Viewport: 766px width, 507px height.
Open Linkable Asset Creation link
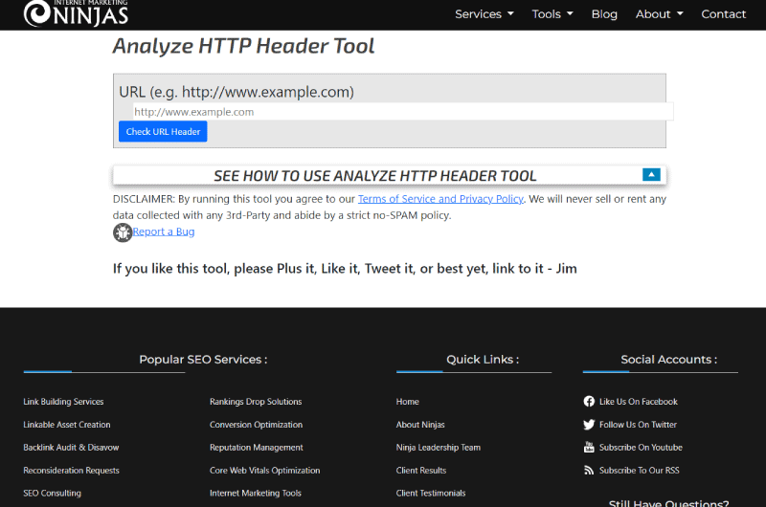67,425
